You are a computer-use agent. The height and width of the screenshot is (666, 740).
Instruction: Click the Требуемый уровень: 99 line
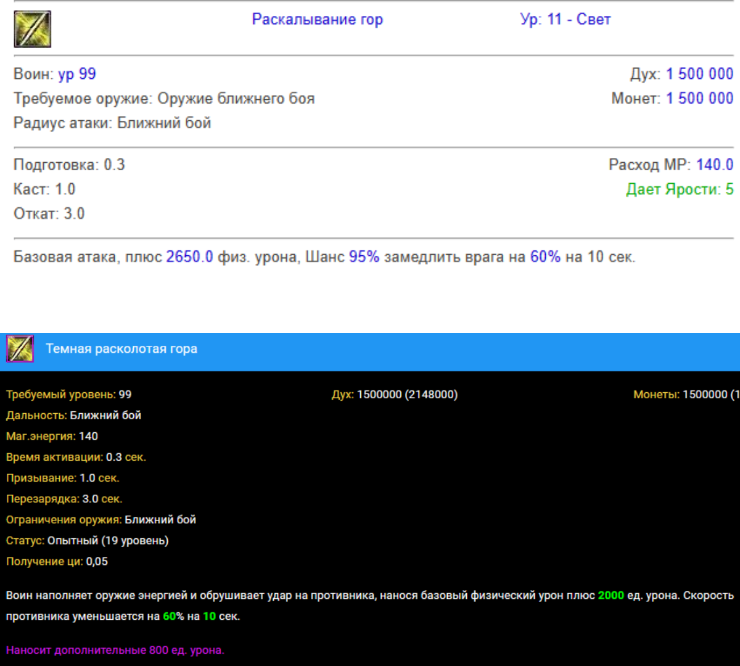pyautogui.click(x=68, y=395)
